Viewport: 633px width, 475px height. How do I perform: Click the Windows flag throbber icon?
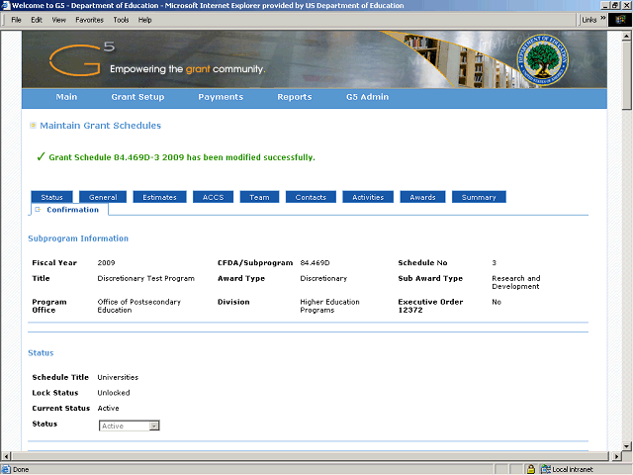click(620, 20)
